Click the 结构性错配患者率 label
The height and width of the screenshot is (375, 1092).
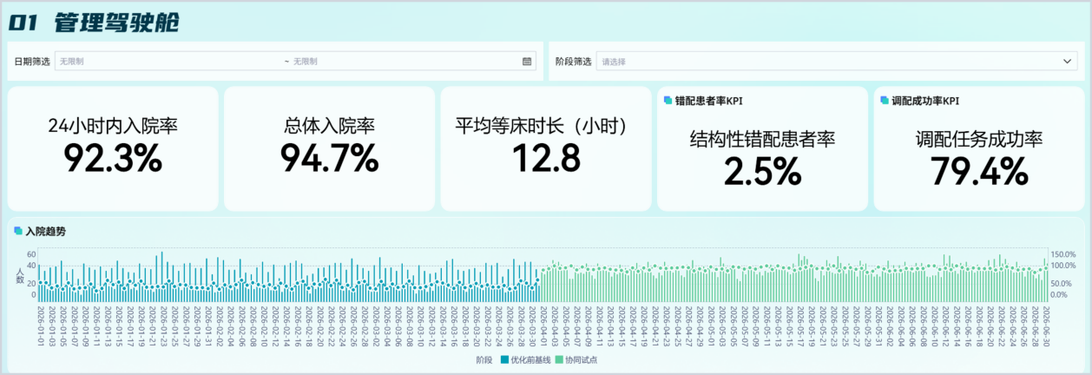pyautogui.click(x=762, y=139)
